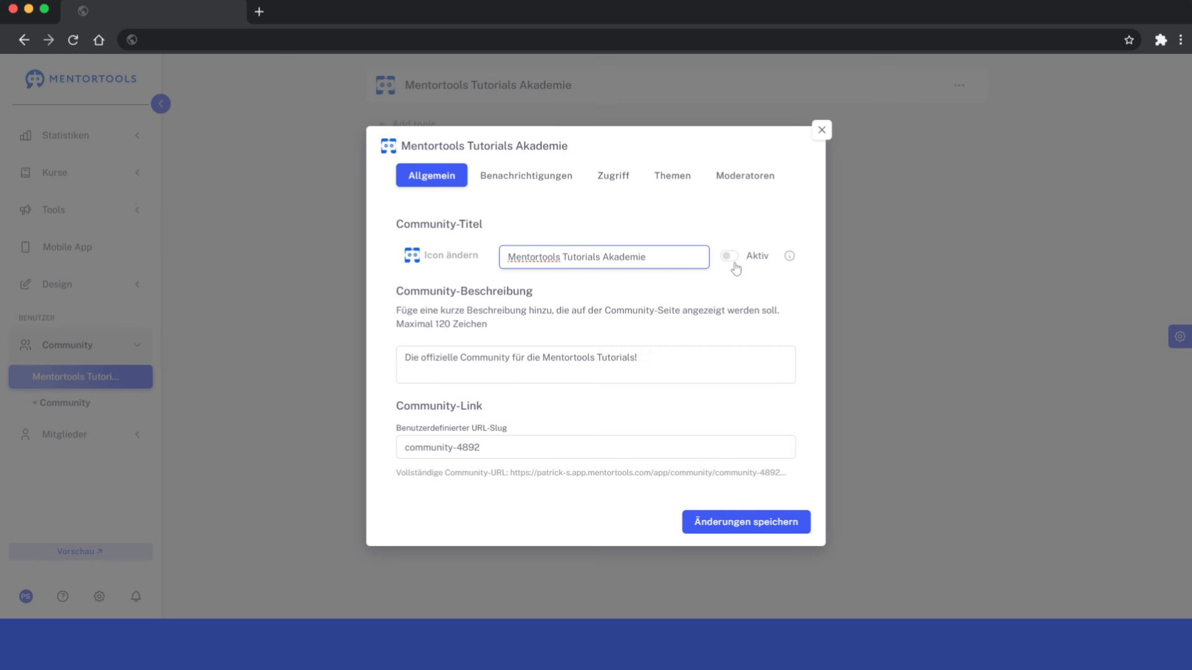The width and height of the screenshot is (1192, 670).
Task: Click the info icon next to Aktiv
Action: pos(790,256)
